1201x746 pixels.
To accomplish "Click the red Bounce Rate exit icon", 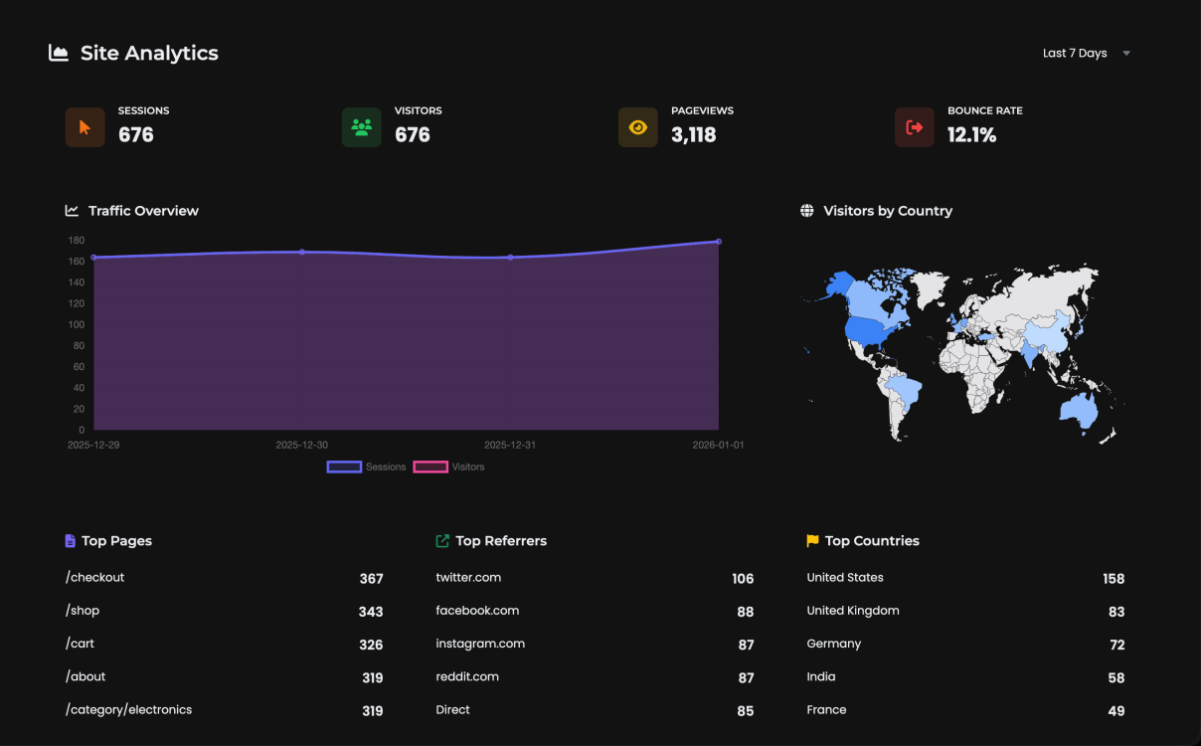I will (x=914, y=127).
